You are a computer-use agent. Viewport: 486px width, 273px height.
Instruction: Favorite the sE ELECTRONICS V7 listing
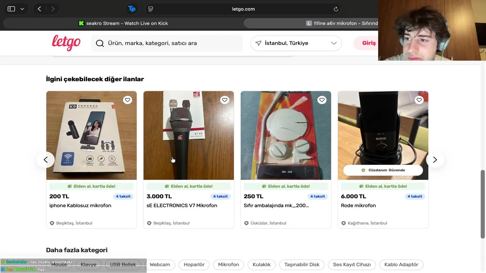point(225,100)
